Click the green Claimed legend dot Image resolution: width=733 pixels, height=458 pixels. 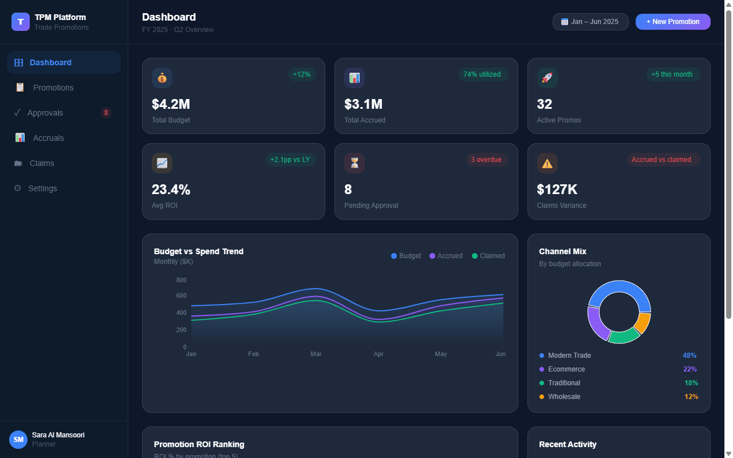point(475,256)
